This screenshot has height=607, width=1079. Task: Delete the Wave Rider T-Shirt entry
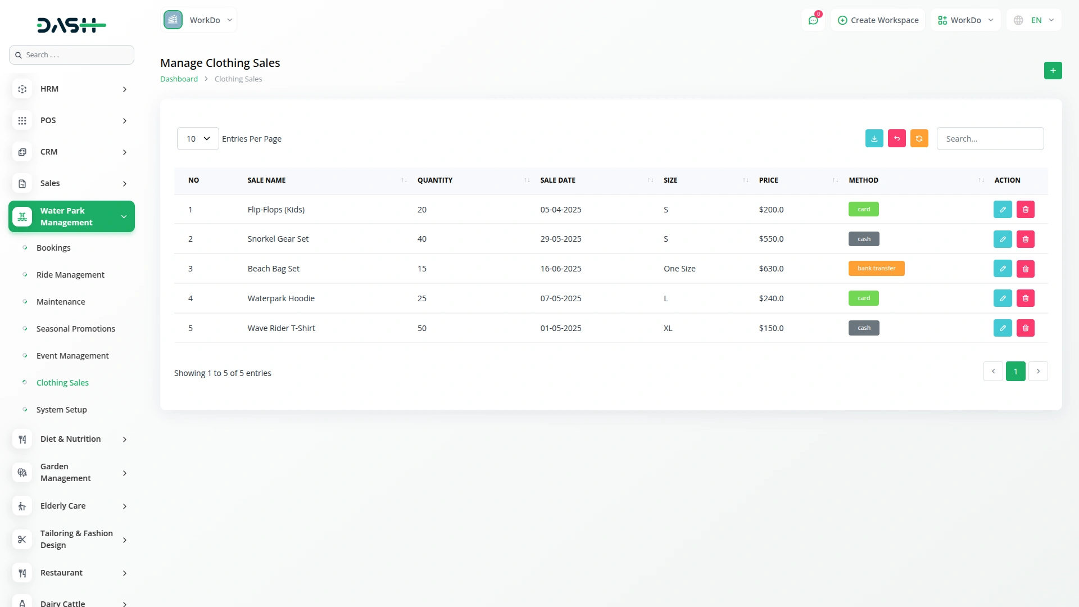[1025, 328]
